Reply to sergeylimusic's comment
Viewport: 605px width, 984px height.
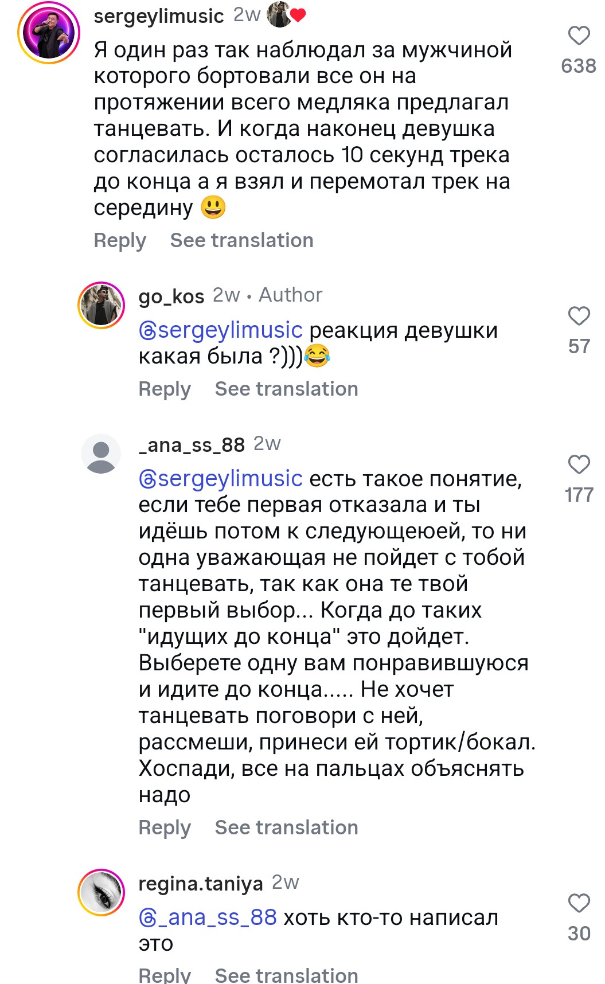click(120, 241)
